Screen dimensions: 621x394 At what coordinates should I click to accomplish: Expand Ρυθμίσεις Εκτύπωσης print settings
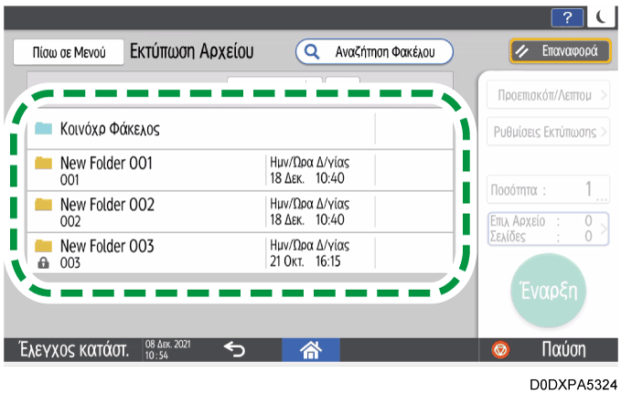[x=548, y=133]
